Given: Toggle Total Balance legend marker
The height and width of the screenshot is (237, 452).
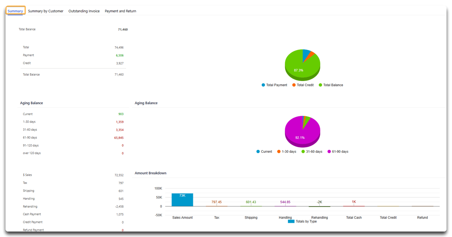Looking at the screenshot, I should coord(320,85).
